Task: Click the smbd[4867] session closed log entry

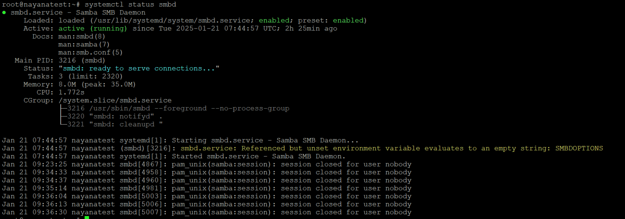Action: point(207,164)
